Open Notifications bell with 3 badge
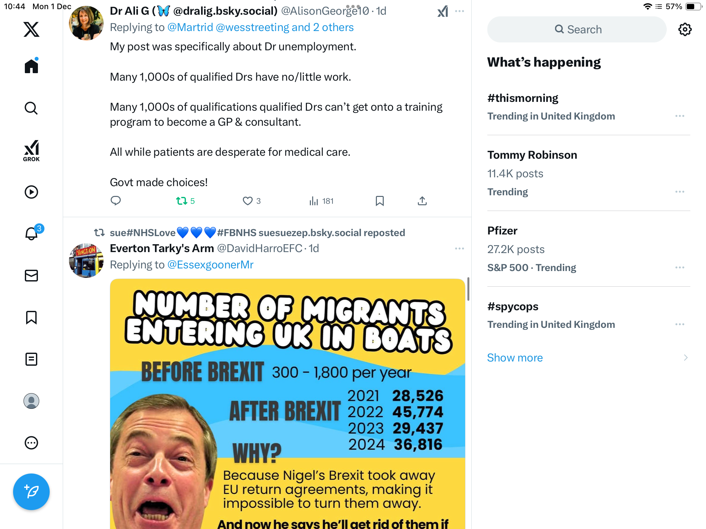Screen dimensions: 706x529 (x=32, y=233)
